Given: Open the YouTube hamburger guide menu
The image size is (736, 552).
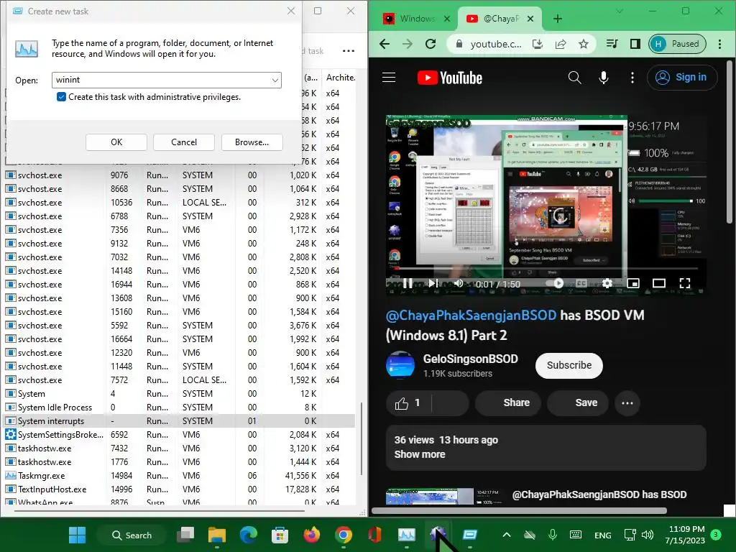Looking at the screenshot, I should 389,78.
